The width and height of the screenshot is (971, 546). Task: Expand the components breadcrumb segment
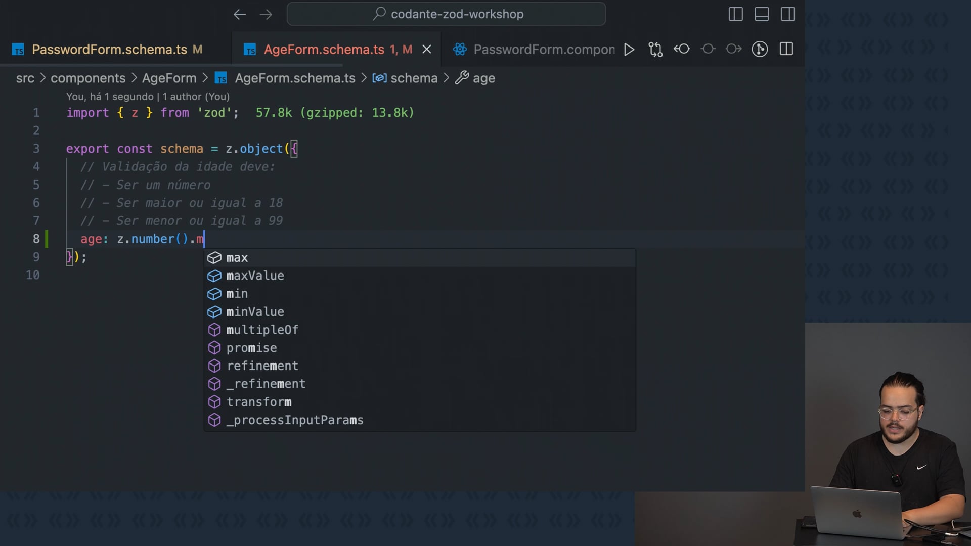88,78
